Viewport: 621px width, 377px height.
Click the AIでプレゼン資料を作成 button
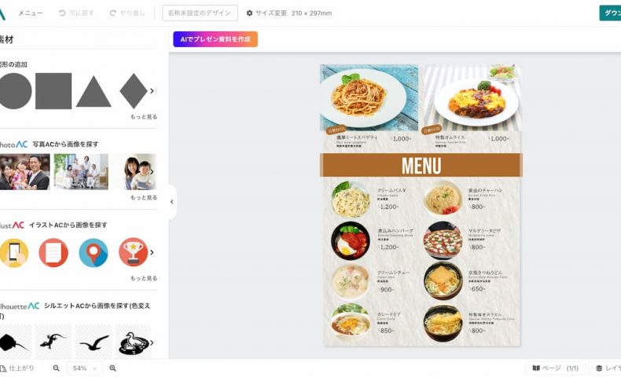coord(215,39)
